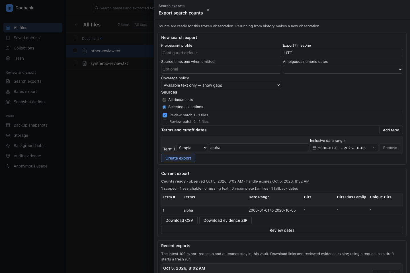The image size is (410, 273).
Task: Open the Ambiguous numeric dates dropdown
Action: pos(343,69)
